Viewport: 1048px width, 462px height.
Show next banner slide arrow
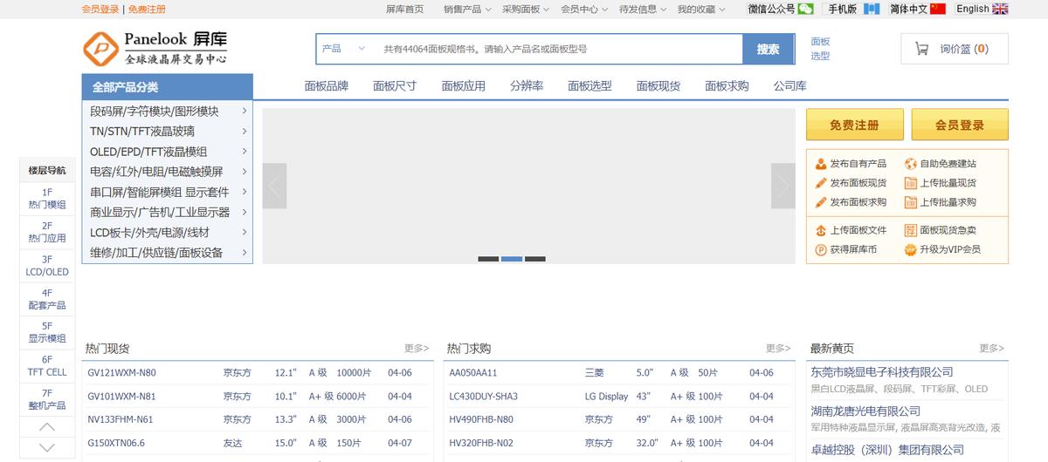click(x=783, y=186)
